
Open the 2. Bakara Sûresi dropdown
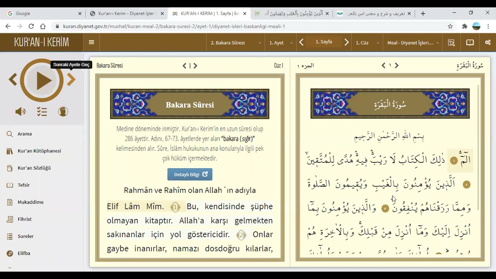[236, 43]
